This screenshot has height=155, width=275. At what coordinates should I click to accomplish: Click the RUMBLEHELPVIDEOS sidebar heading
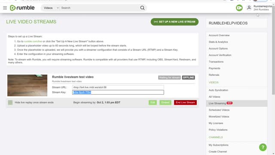pos(228,23)
